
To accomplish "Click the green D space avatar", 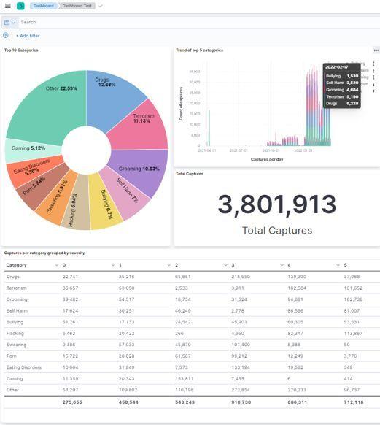I will coord(20,6).
